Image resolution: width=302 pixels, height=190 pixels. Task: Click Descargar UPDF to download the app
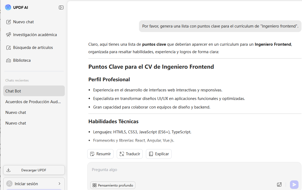click(x=34, y=170)
